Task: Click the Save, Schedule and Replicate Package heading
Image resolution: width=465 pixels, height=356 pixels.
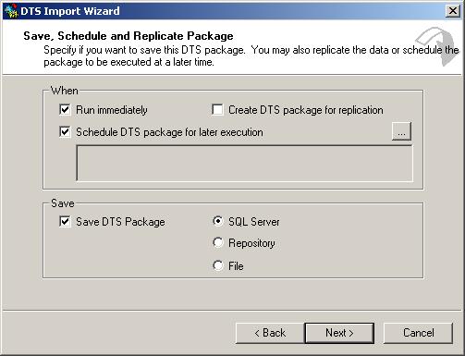Action: [x=128, y=36]
